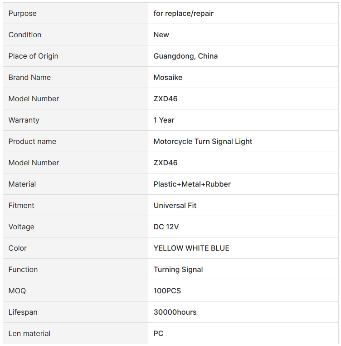Click the Product name label cell

tap(75, 141)
